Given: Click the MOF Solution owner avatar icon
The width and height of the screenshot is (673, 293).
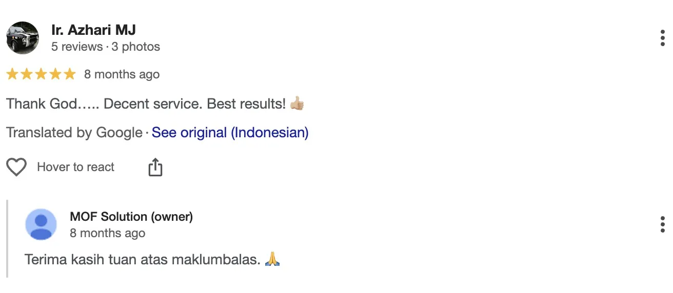Looking at the screenshot, I should [41, 224].
